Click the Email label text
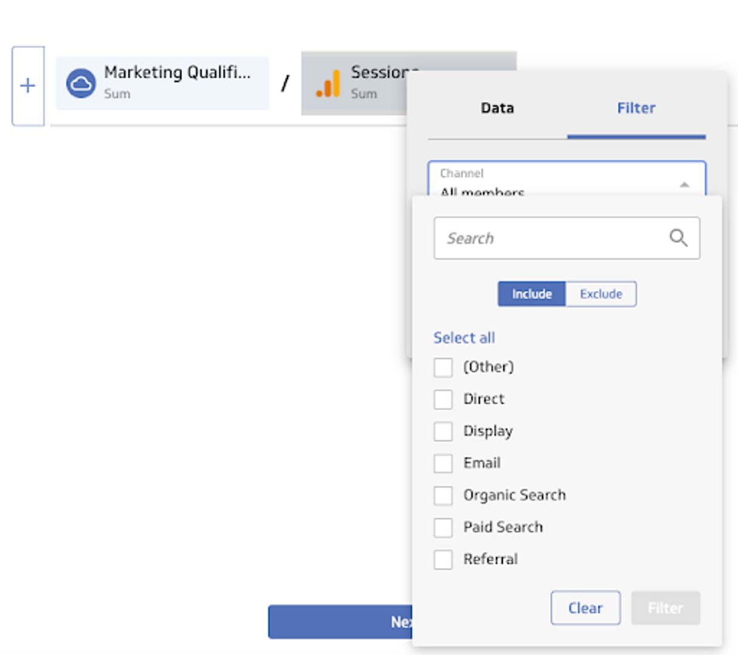Image resolution: width=738 pixels, height=655 pixels. [x=481, y=463]
